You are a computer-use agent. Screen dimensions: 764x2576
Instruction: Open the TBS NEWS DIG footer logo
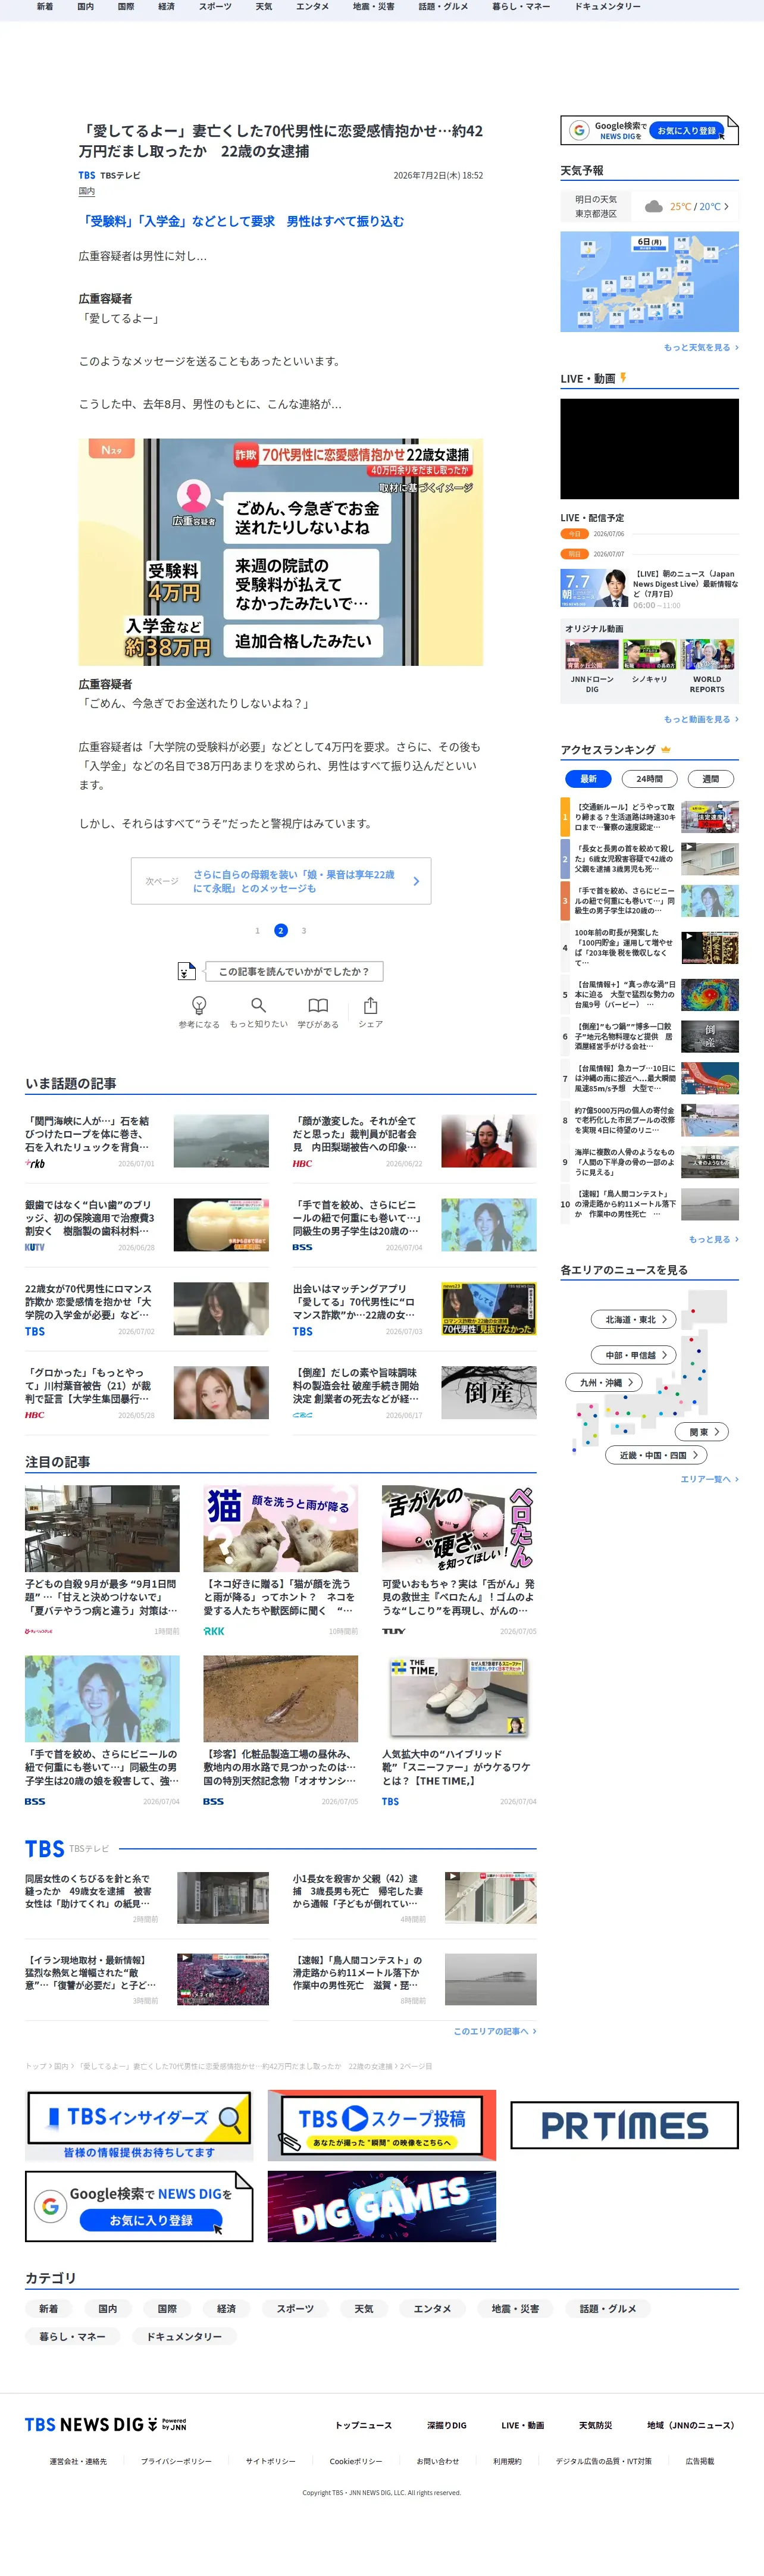pyautogui.click(x=105, y=2425)
